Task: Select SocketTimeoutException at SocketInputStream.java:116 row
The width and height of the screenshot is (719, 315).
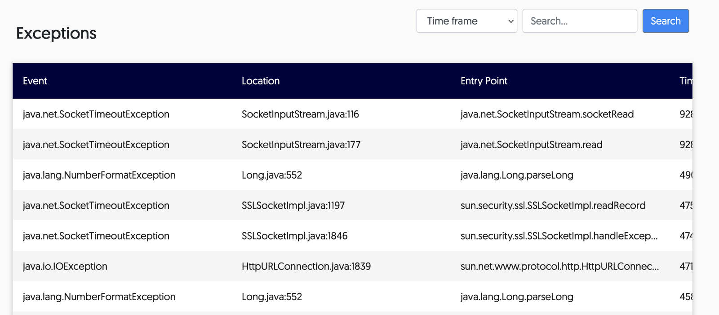Action: click(x=352, y=114)
